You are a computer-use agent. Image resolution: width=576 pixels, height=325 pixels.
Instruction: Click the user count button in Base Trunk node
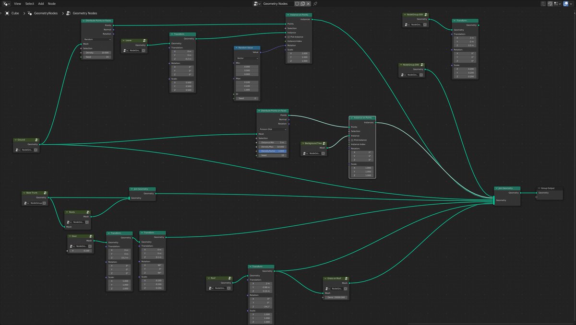click(x=44, y=203)
